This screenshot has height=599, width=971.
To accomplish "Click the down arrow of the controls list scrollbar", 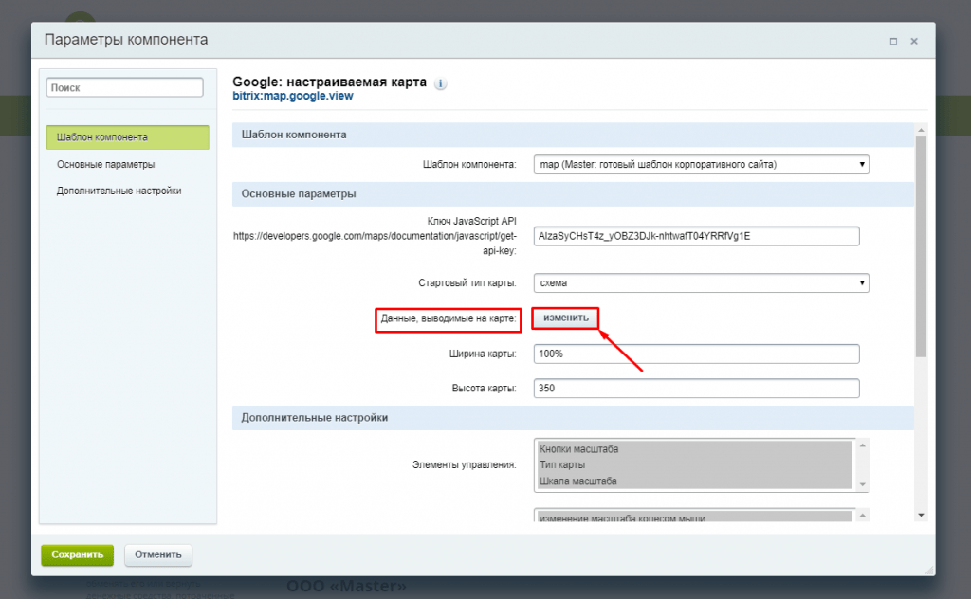I will 862,484.
